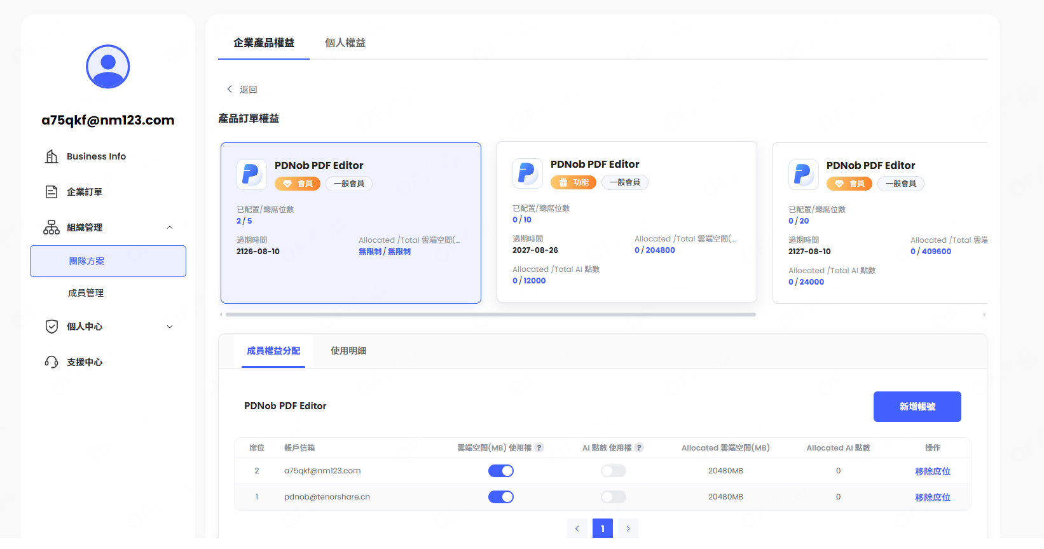The height and width of the screenshot is (549, 1044).
Task: Click the 支援中心 headset icon
Action: click(x=52, y=362)
